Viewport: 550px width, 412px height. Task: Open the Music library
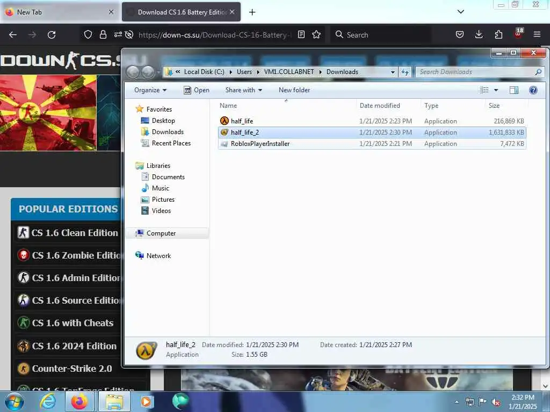160,188
